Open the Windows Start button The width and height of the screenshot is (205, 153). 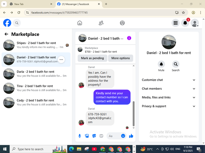pyautogui.click(x=5, y=149)
